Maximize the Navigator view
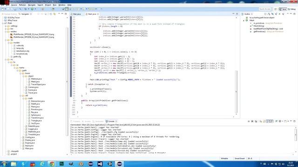Image resolution: width=298 pixels, height=167 pixels. 66,14
